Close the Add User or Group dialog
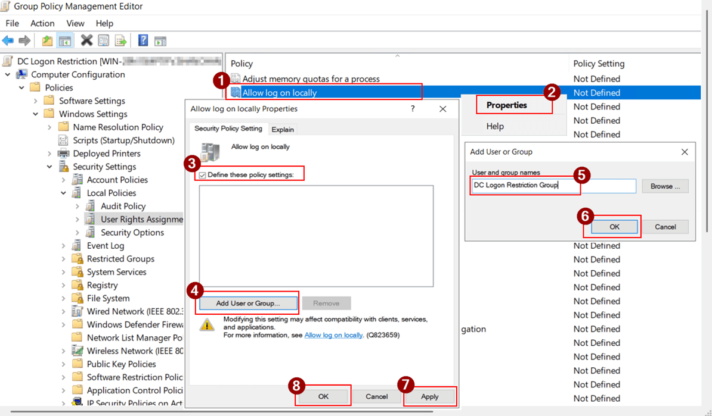The image size is (712, 416). [x=685, y=152]
